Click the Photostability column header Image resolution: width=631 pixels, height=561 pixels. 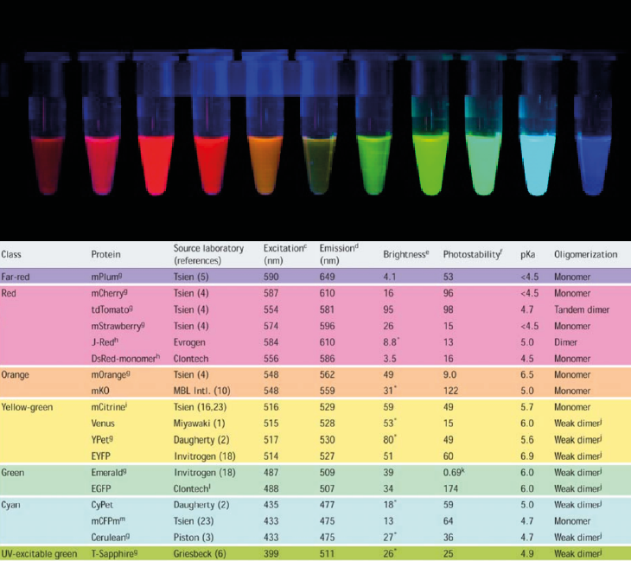471,255
